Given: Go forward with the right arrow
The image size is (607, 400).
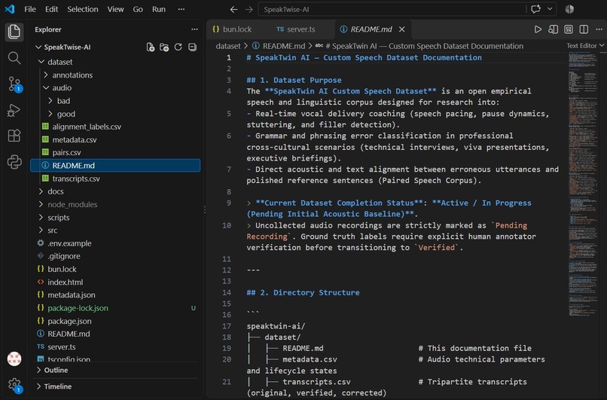Looking at the screenshot, I should pyautogui.click(x=249, y=9).
